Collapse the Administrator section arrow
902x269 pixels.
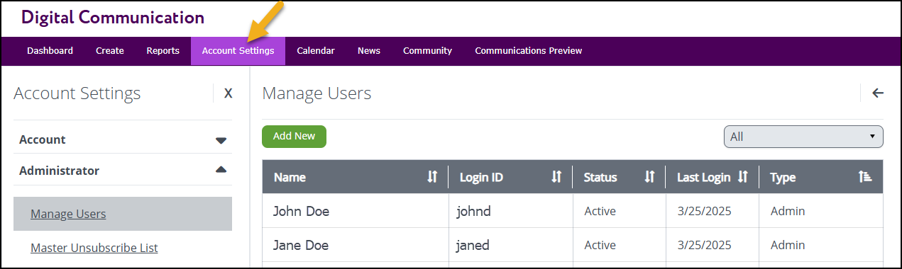pos(221,170)
